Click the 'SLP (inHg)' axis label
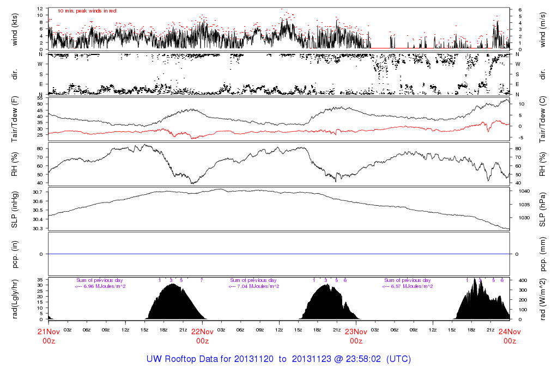The height and width of the screenshot is (381, 558). (15, 210)
